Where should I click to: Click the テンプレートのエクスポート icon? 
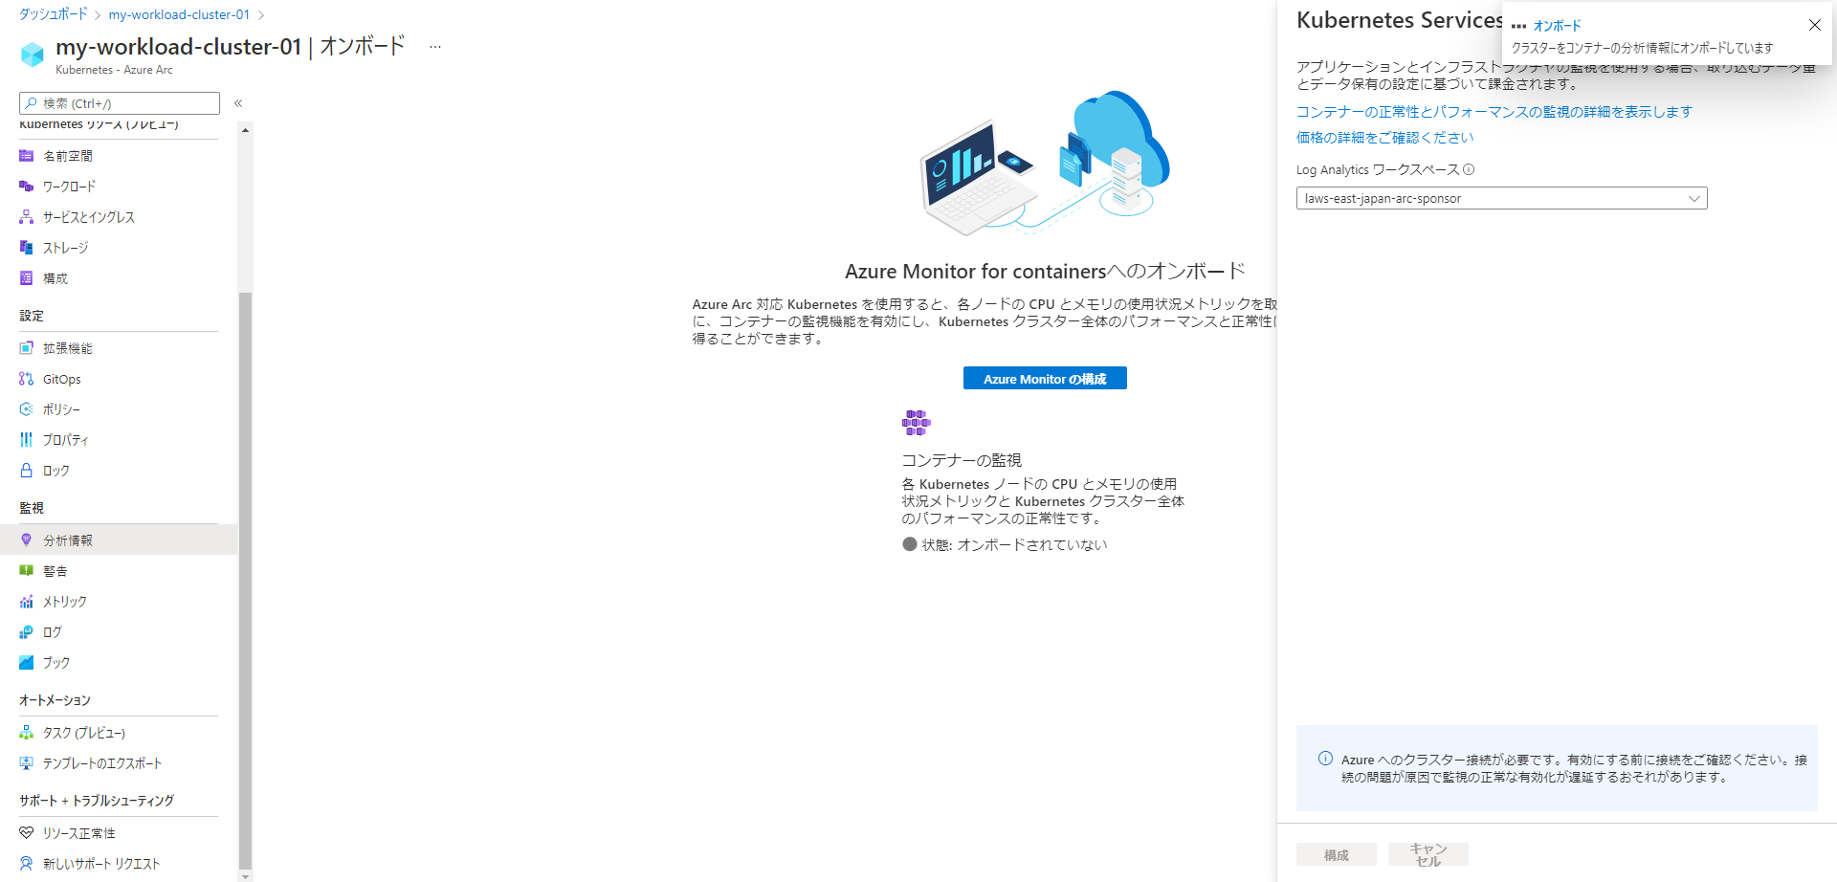[x=27, y=763]
